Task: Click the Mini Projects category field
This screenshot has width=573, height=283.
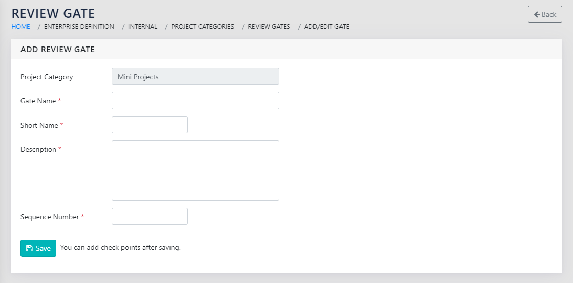Action: [x=195, y=77]
